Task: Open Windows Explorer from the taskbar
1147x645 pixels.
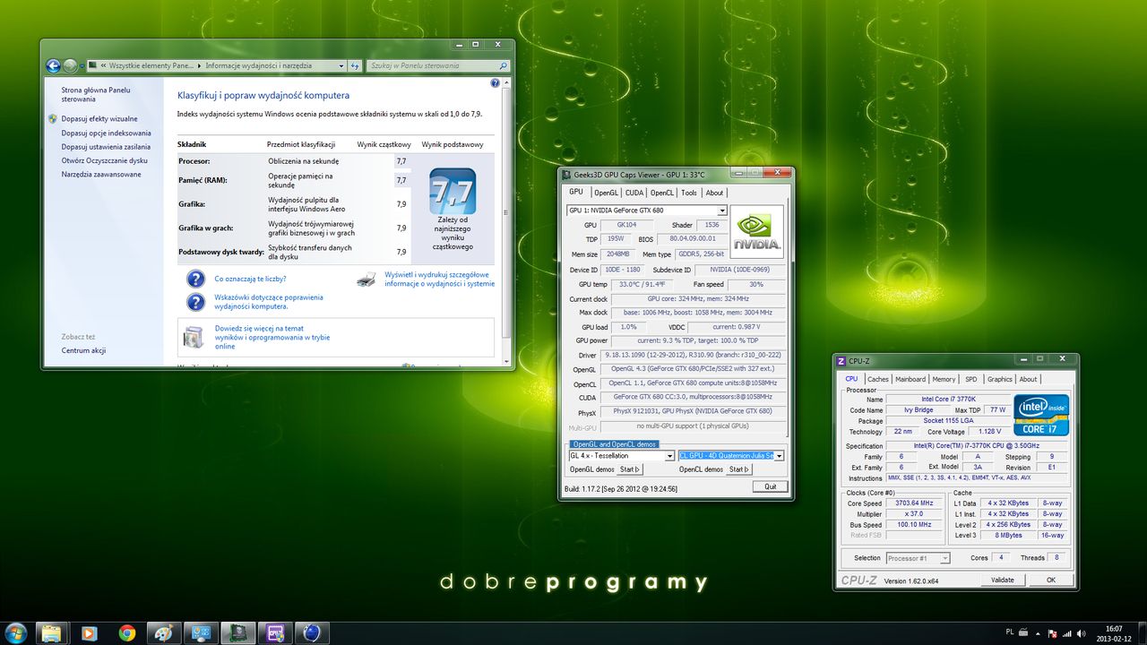Action: point(52,632)
